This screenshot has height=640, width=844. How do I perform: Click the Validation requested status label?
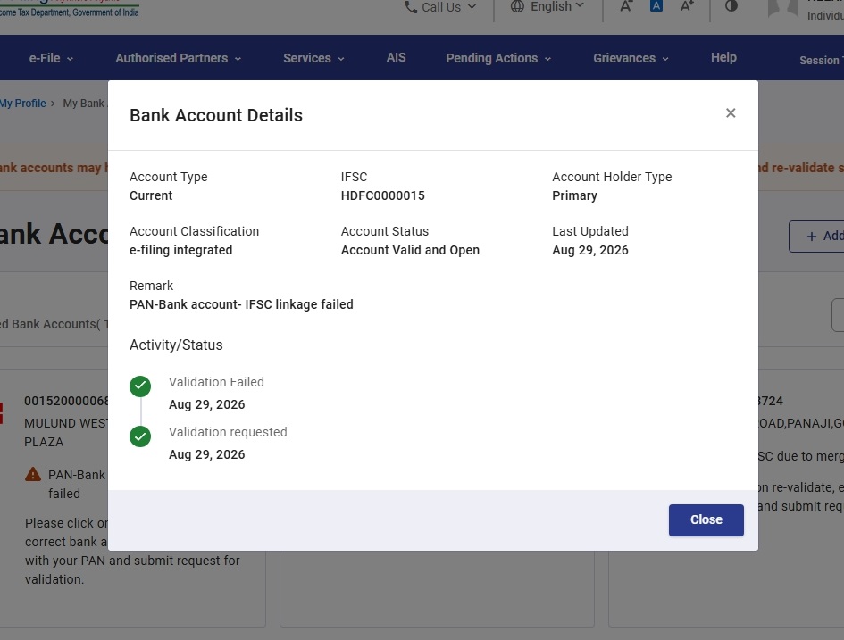coord(228,432)
